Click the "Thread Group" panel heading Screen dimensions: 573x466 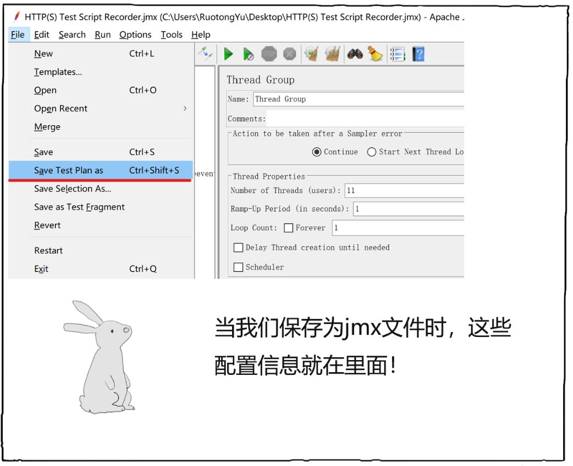(261, 80)
